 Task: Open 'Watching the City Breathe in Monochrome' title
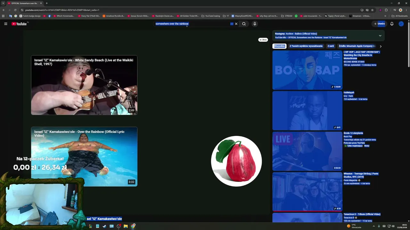(362, 55)
